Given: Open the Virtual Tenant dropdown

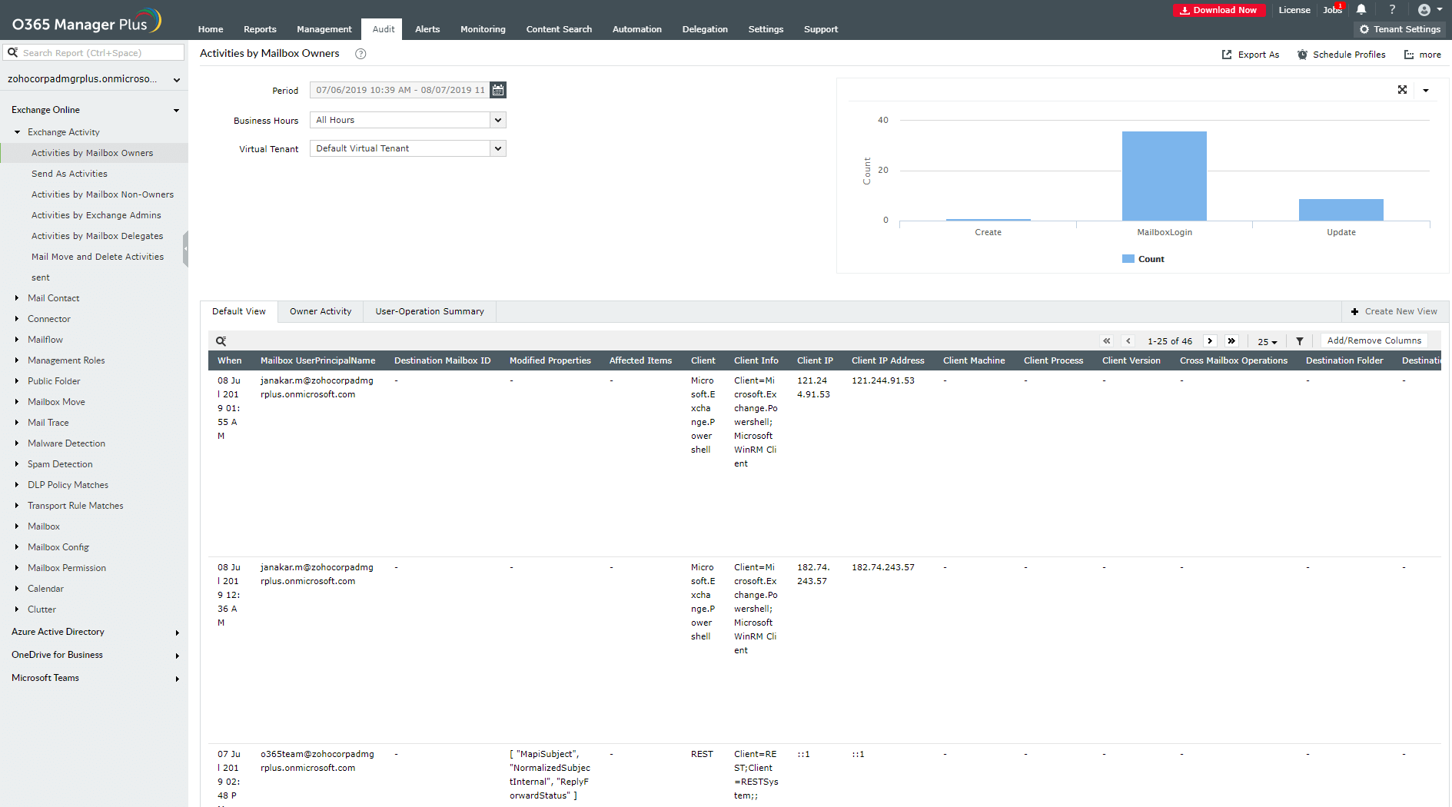Looking at the screenshot, I should (498, 148).
